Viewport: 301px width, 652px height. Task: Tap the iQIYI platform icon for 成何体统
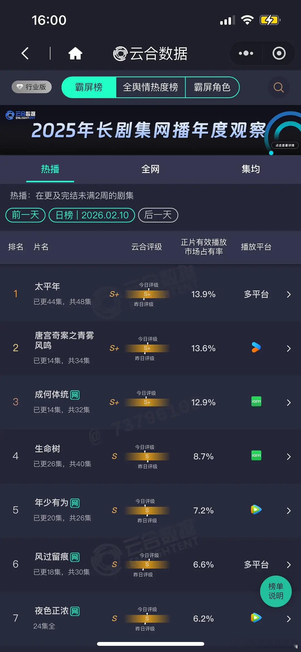256,402
